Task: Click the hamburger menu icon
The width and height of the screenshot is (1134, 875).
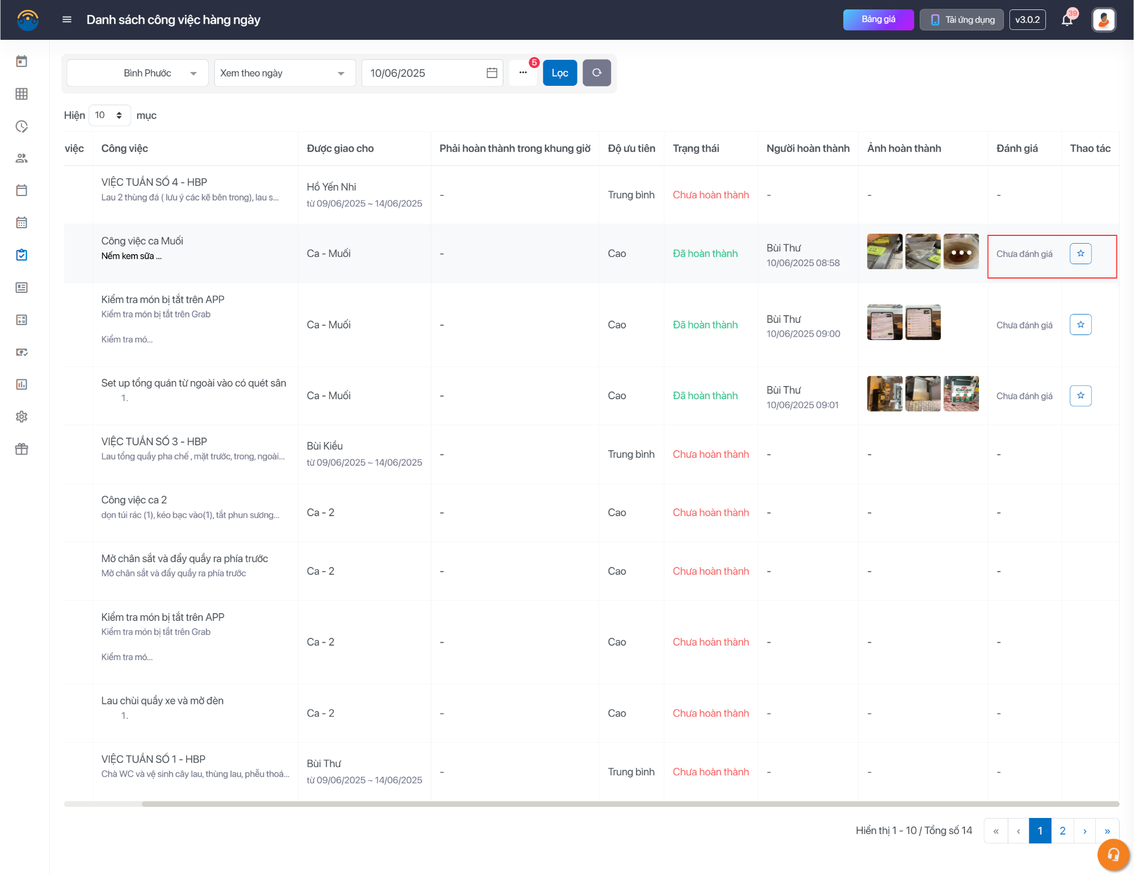Action: (x=67, y=20)
